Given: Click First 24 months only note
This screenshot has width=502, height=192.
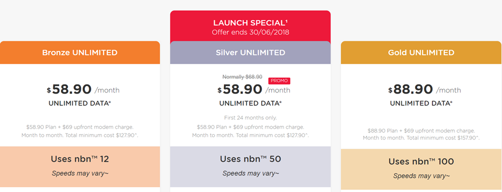Looking at the screenshot, I should pos(250,118).
